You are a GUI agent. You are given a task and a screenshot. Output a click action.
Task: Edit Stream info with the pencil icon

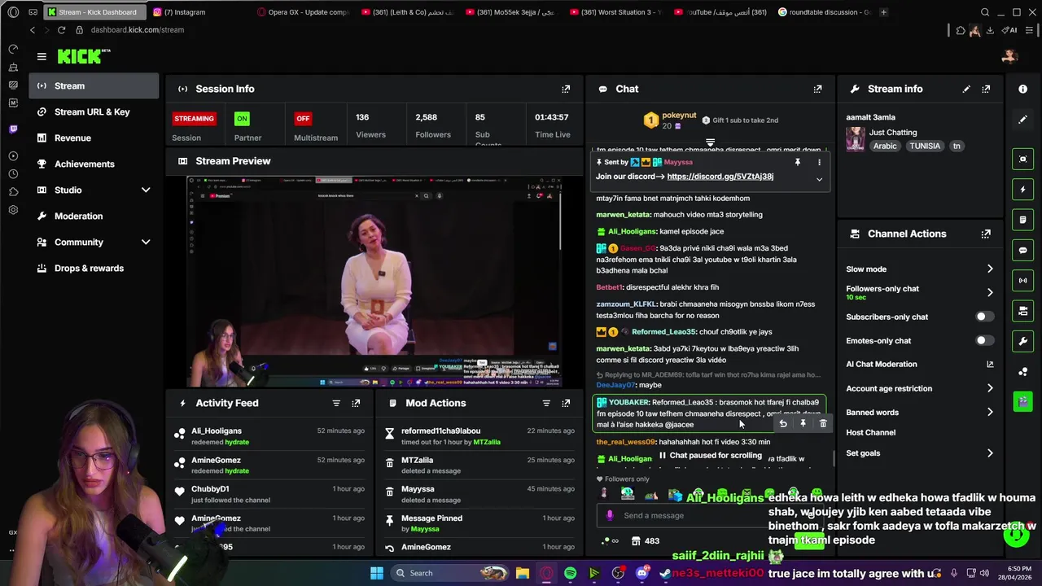pos(966,89)
